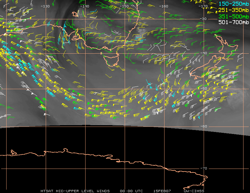This screenshot has width=250, height=193.
Task: Click the 00:00 UTC timestamp
Action: pos(131,191)
